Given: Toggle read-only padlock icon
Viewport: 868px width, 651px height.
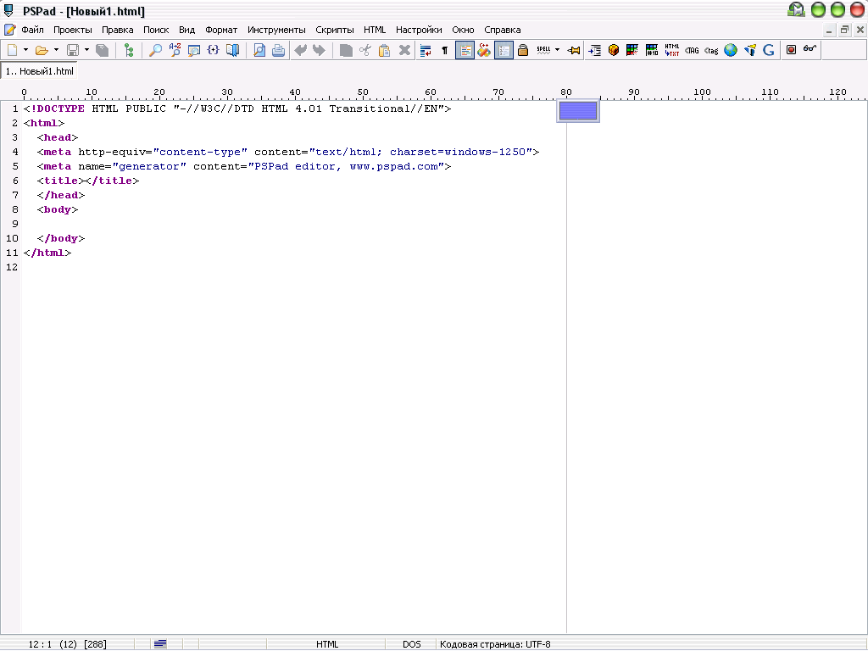Looking at the screenshot, I should pyautogui.click(x=522, y=50).
